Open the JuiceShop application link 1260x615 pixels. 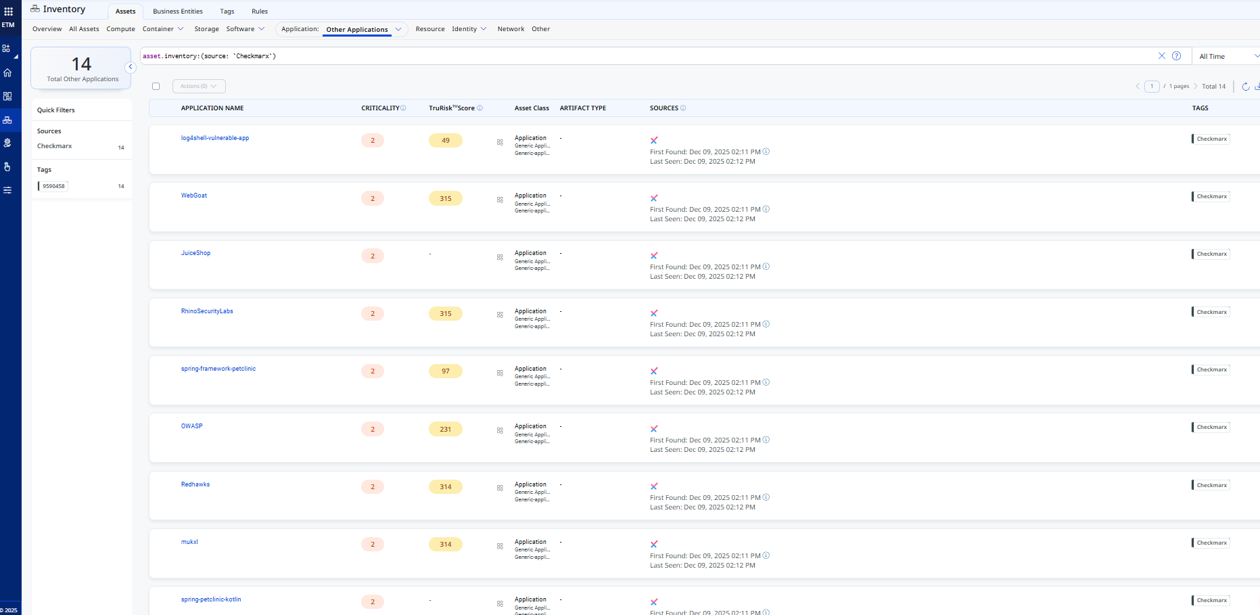(195, 253)
